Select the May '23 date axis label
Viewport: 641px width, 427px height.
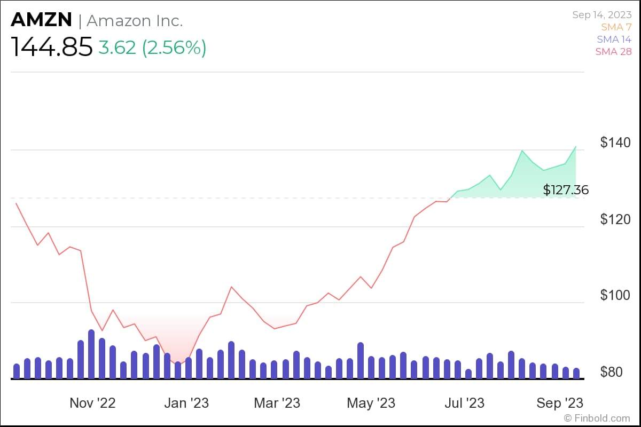coord(371,403)
